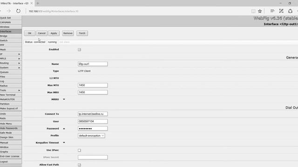Open the Switch menu
The height and width of the screenshot is (167, 298).
11,40
